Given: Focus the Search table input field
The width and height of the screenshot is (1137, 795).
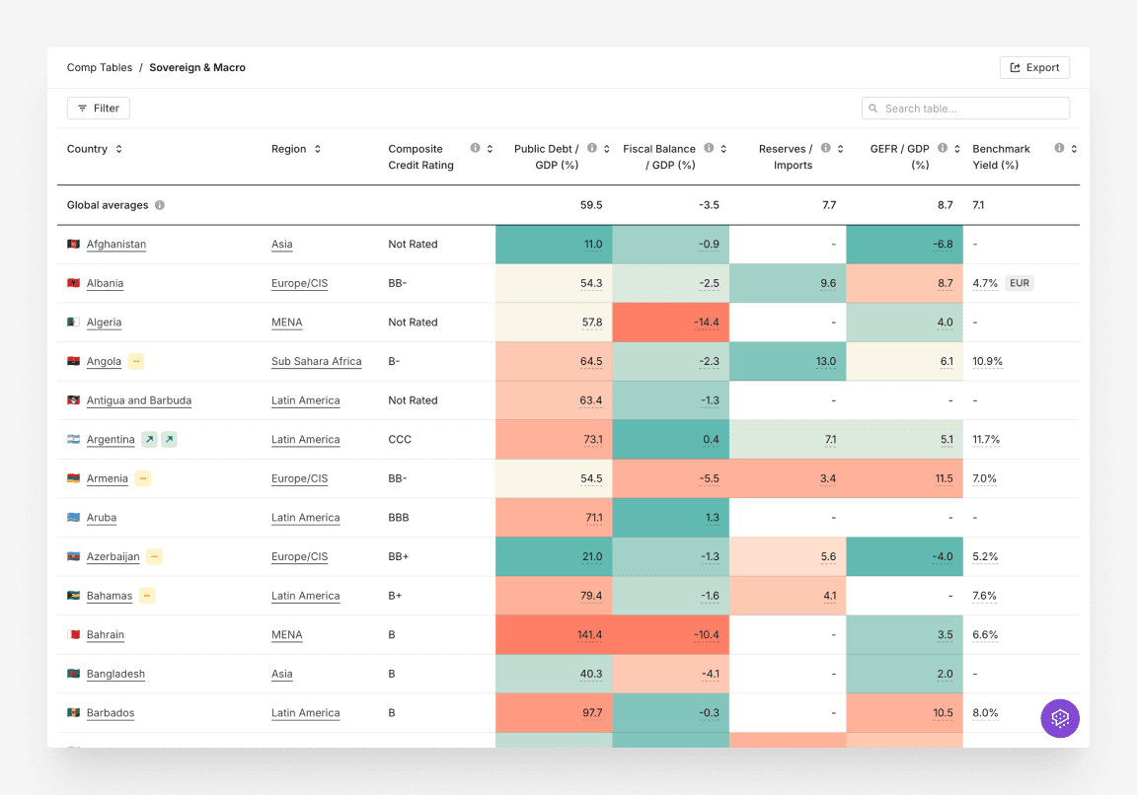Looking at the screenshot, I should coord(972,108).
